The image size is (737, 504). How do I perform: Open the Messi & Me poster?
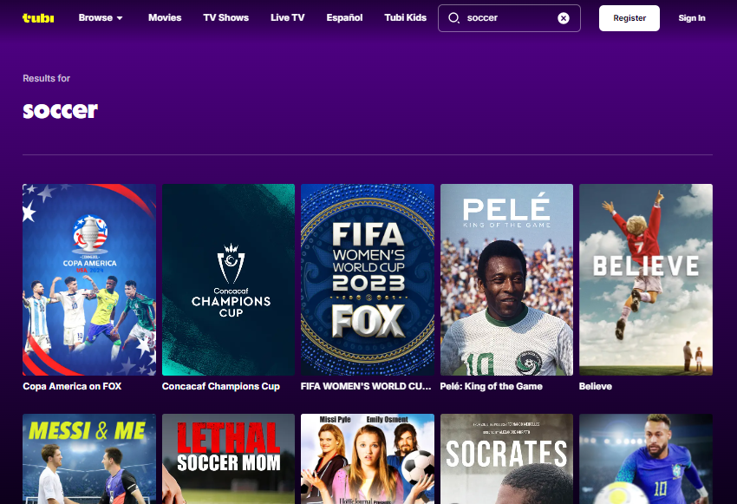88,460
